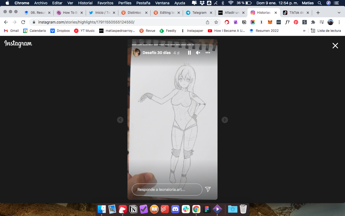Viewport: 345px width, 216px height.
Task: Open the Feedly bookmark
Action: coord(168,31)
